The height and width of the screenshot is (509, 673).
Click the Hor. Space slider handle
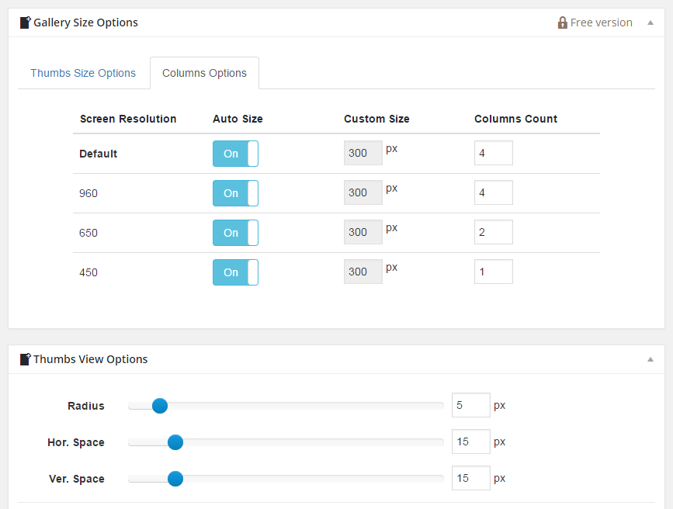175,442
